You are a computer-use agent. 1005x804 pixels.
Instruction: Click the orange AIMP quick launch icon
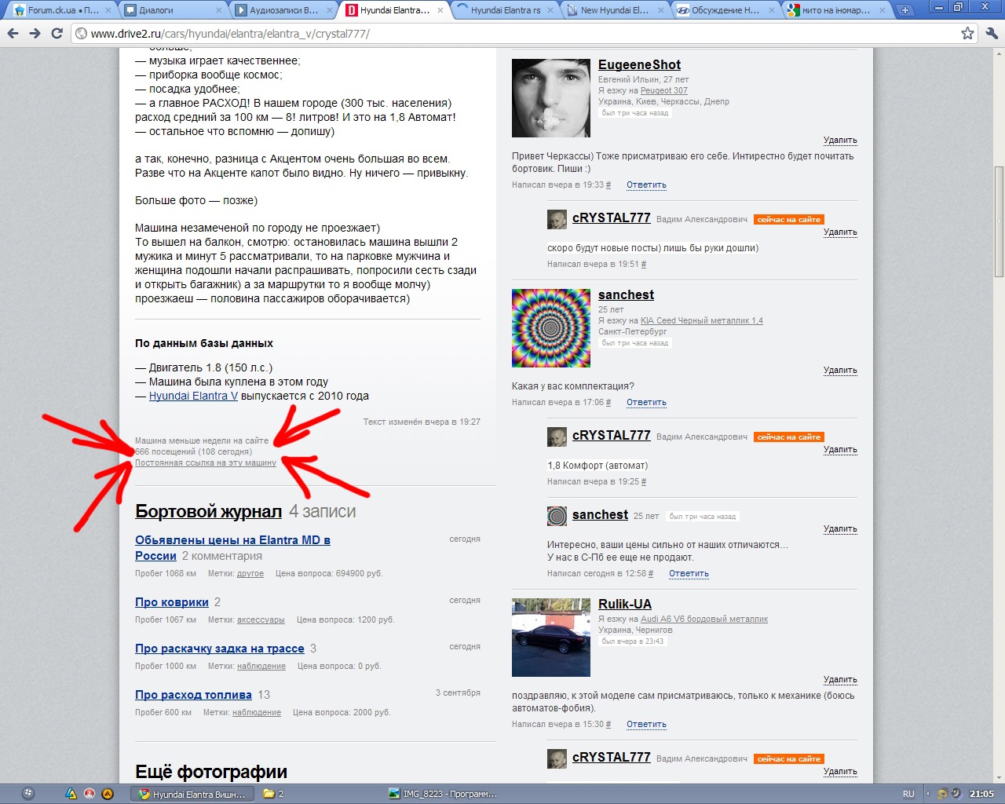click(108, 794)
